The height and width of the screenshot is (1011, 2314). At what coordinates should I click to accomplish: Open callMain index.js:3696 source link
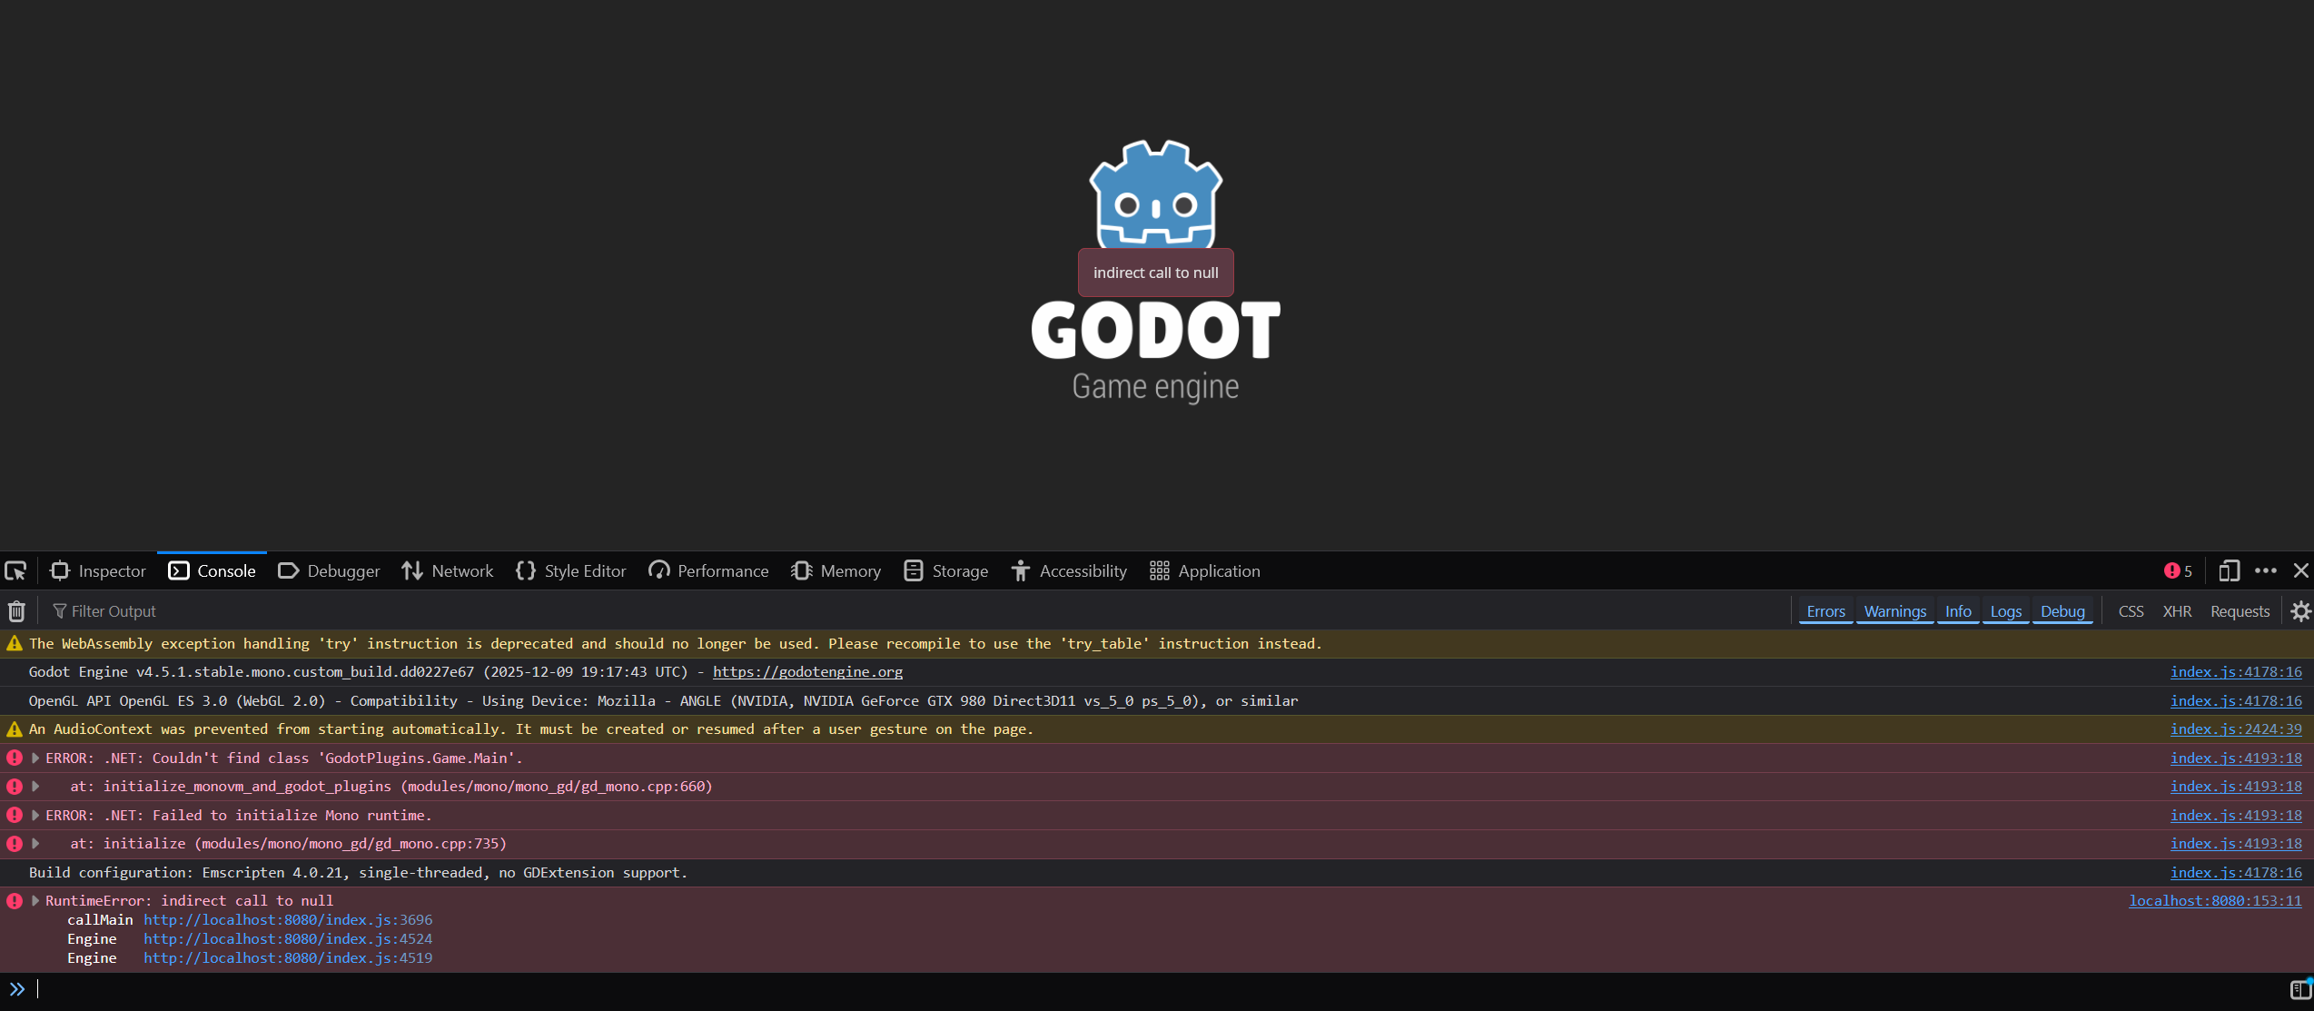288,919
